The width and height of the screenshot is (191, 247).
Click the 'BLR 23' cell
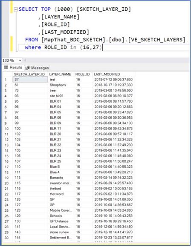[61, 150]
